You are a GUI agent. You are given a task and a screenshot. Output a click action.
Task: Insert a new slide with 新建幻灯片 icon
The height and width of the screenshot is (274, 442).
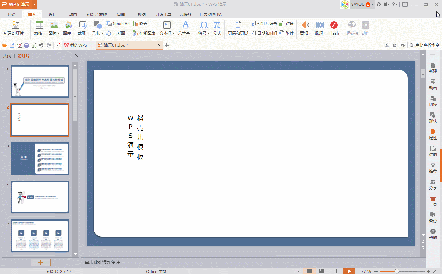click(x=15, y=25)
